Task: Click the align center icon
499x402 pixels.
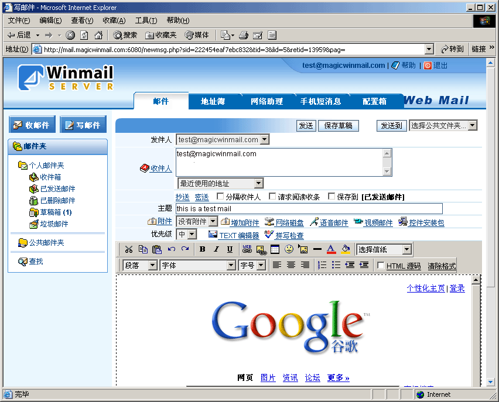Action: [x=291, y=265]
